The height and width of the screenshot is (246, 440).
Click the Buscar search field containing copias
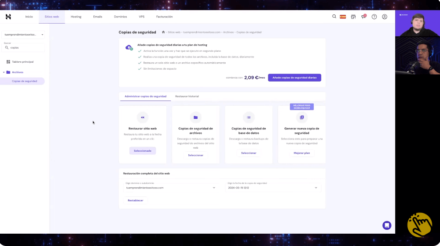click(24, 47)
